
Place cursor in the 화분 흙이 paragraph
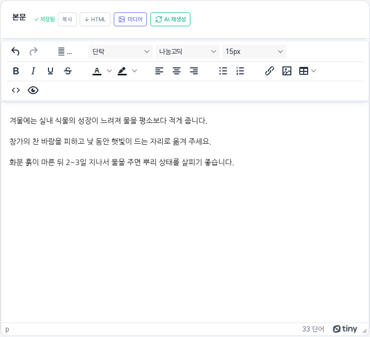pyautogui.click(x=122, y=162)
